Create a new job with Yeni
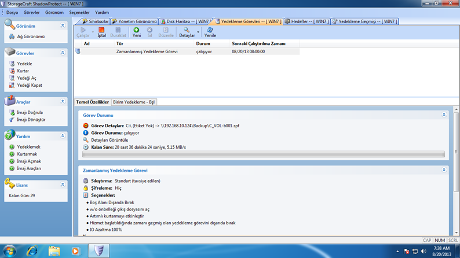This screenshot has height=258, width=460. tap(136, 32)
